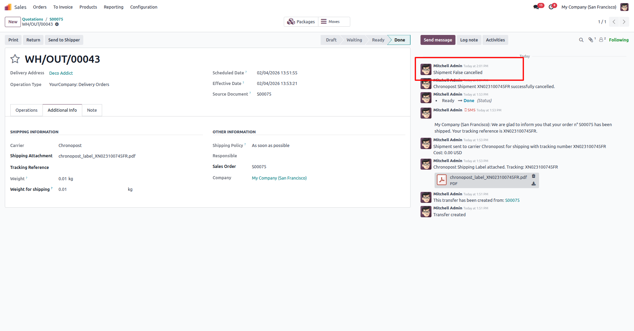Click the Sales app name in navbar
Screen dimensions: 634x331
(x=20, y=7)
